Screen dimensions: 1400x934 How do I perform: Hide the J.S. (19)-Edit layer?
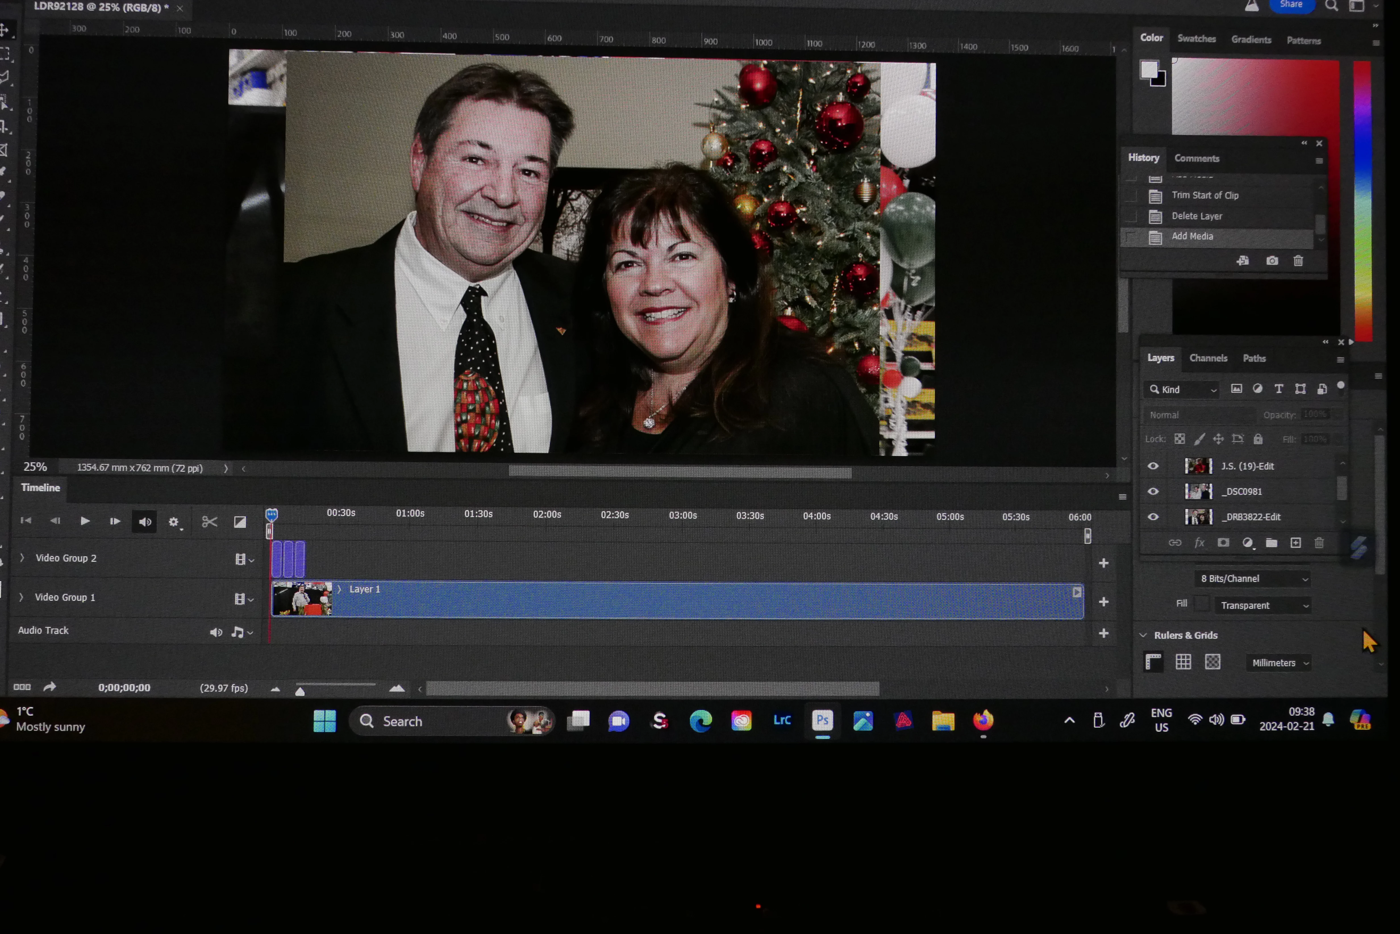[x=1153, y=466]
